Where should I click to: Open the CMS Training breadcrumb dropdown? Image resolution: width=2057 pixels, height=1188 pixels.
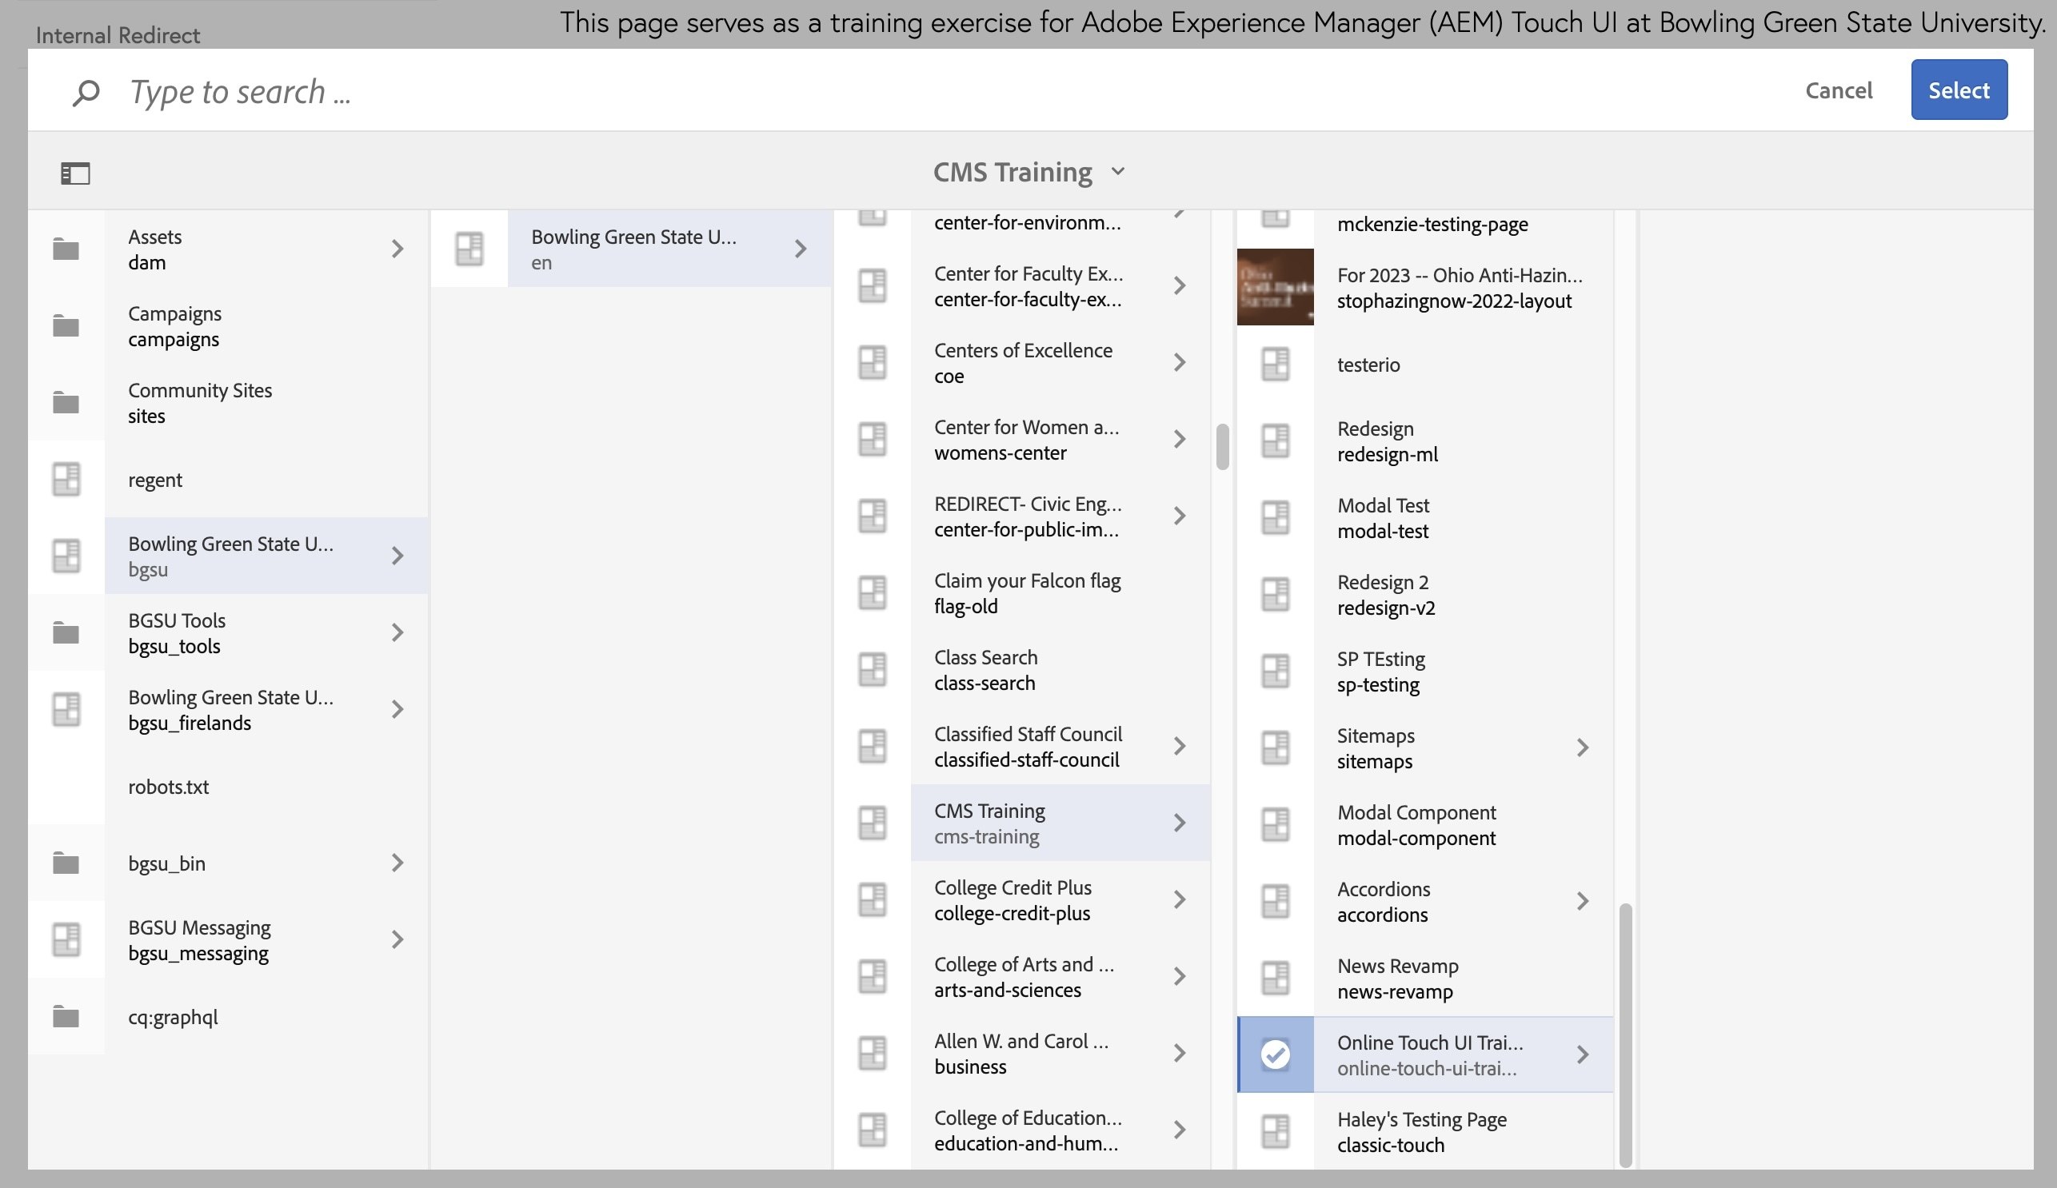1118,171
